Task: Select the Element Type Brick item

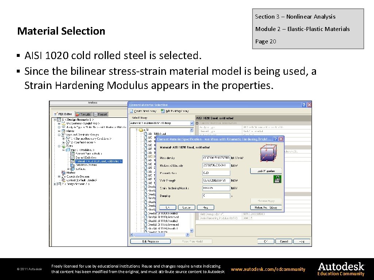Action: click(x=89, y=154)
